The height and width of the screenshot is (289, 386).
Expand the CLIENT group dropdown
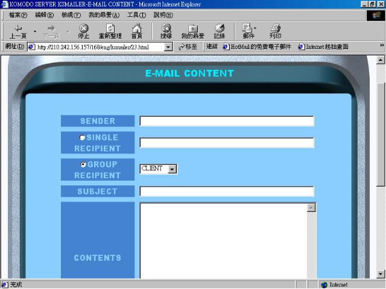point(172,169)
